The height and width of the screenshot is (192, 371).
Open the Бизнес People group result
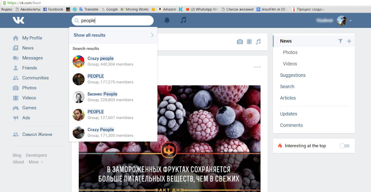113,97
